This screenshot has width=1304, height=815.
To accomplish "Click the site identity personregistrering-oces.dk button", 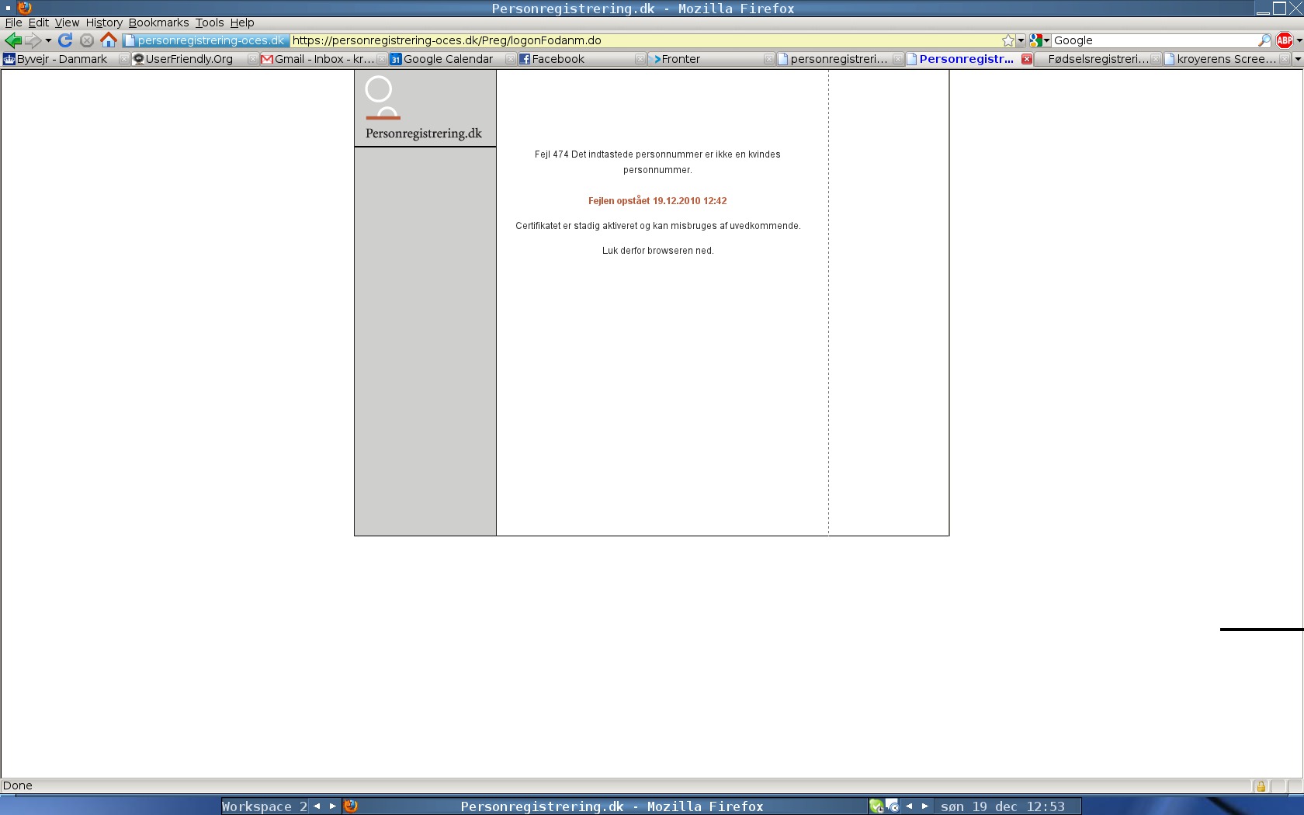I will 206,40.
